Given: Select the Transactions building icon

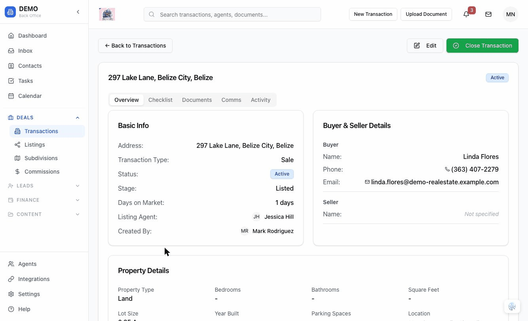Looking at the screenshot, I should [17, 131].
